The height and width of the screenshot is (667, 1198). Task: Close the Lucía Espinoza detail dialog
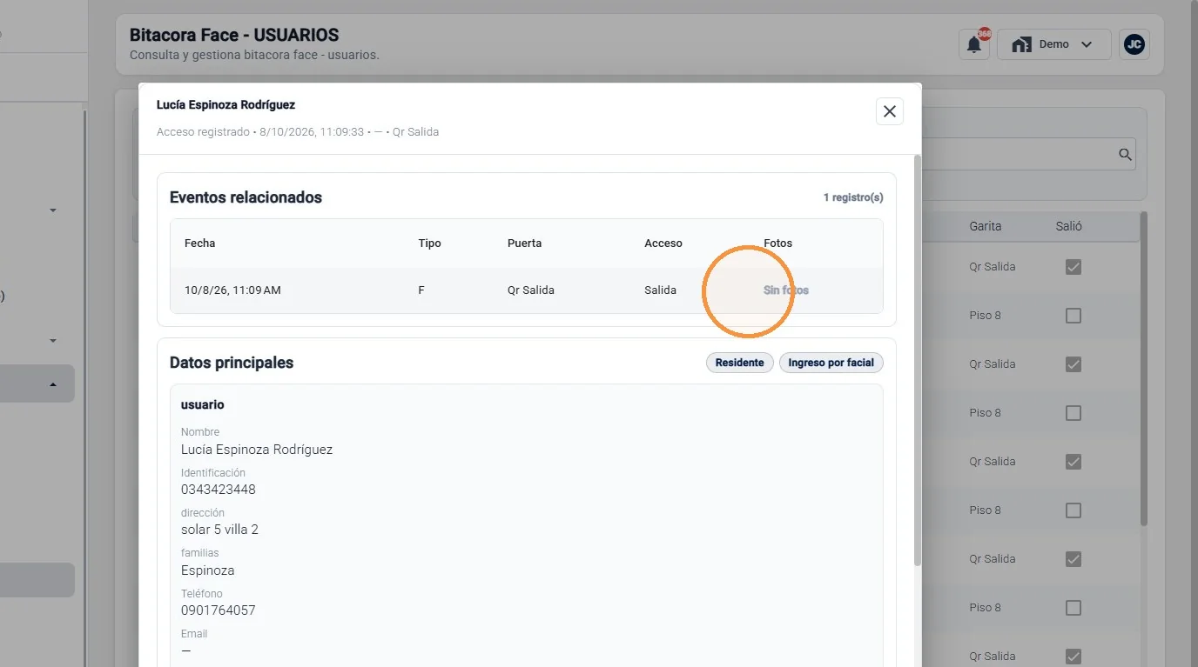[x=890, y=111]
